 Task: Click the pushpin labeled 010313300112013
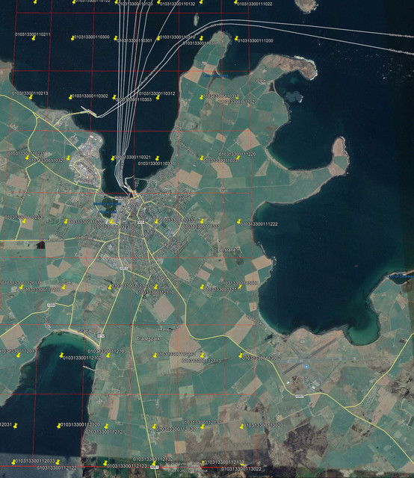[18, 355]
